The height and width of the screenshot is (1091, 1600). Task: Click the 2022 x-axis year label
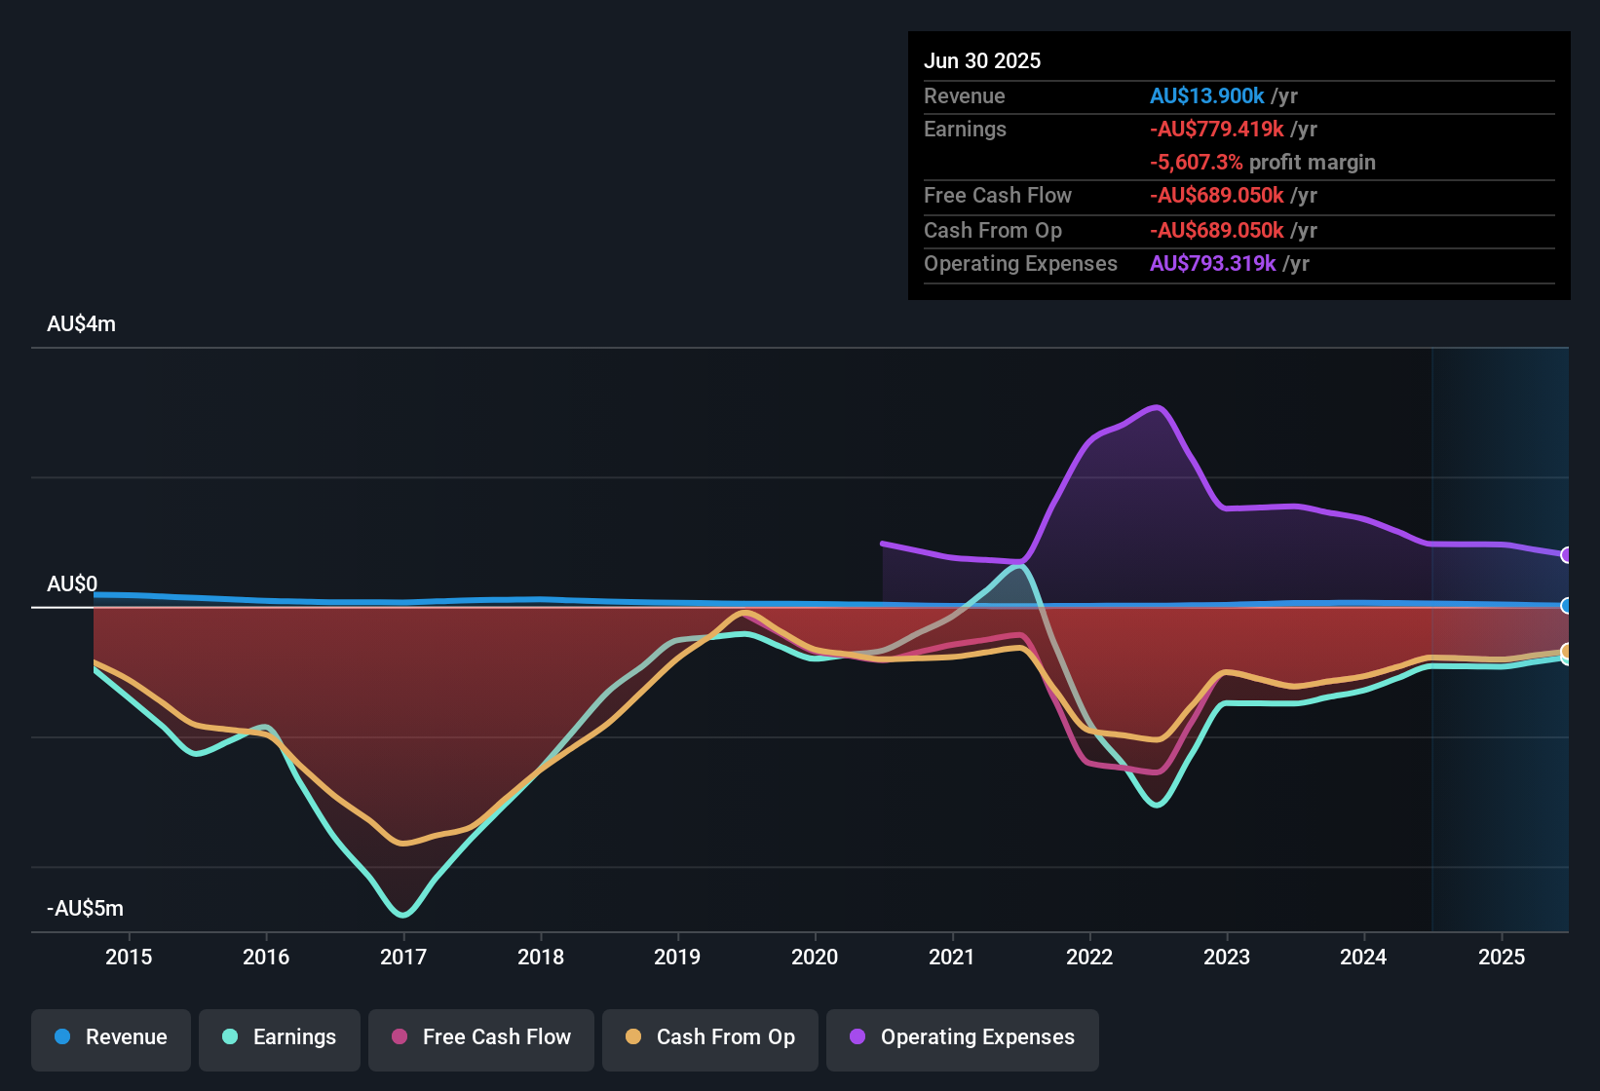click(1089, 957)
